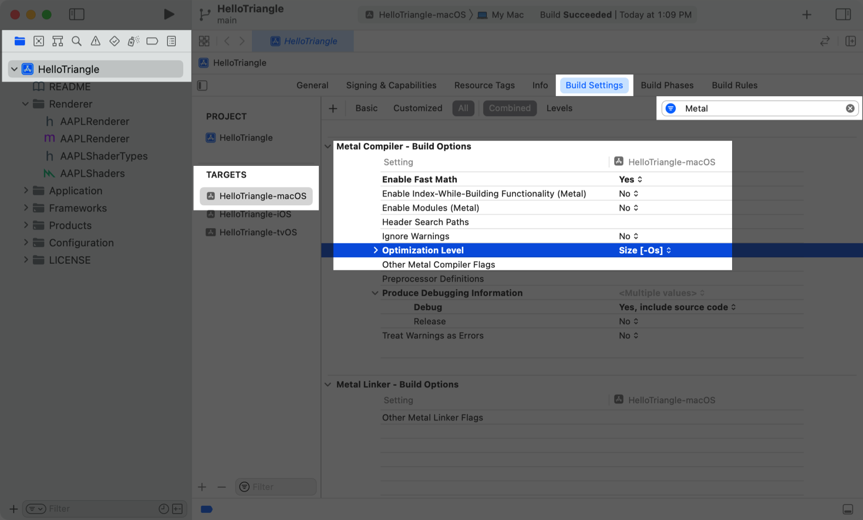Open the Report navigator list icon
The height and width of the screenshot is (520, 863).
click(171, 41)
